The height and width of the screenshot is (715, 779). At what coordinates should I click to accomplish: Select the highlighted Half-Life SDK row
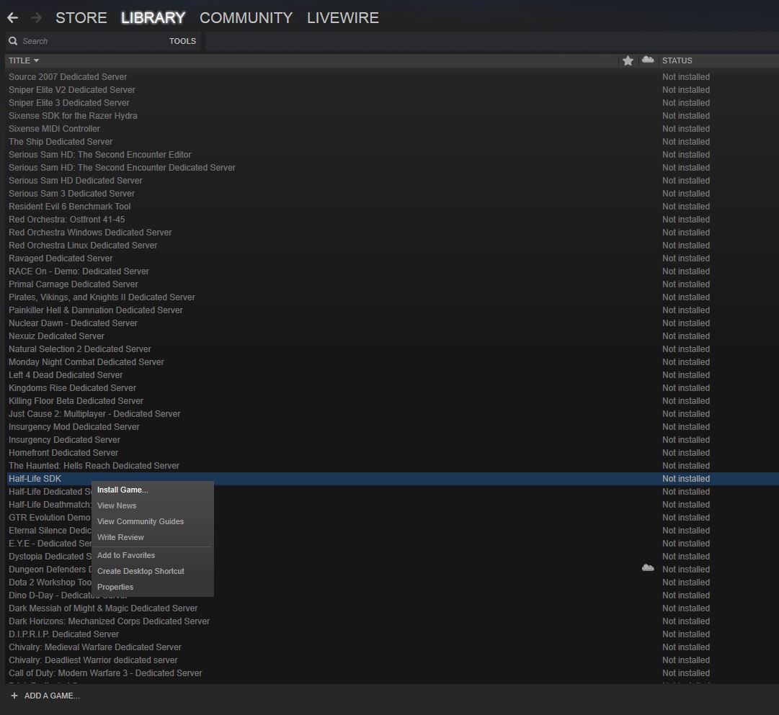click(x=392, y=479)
